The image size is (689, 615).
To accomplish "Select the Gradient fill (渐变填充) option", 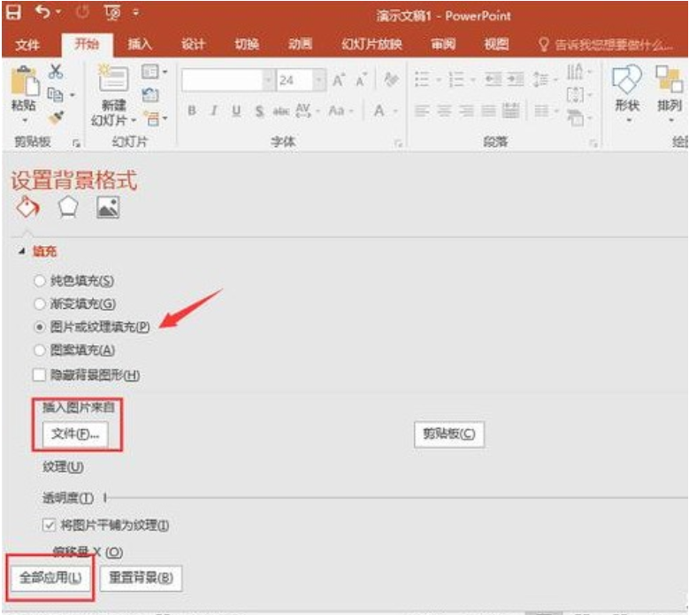I will coord(39,304).
